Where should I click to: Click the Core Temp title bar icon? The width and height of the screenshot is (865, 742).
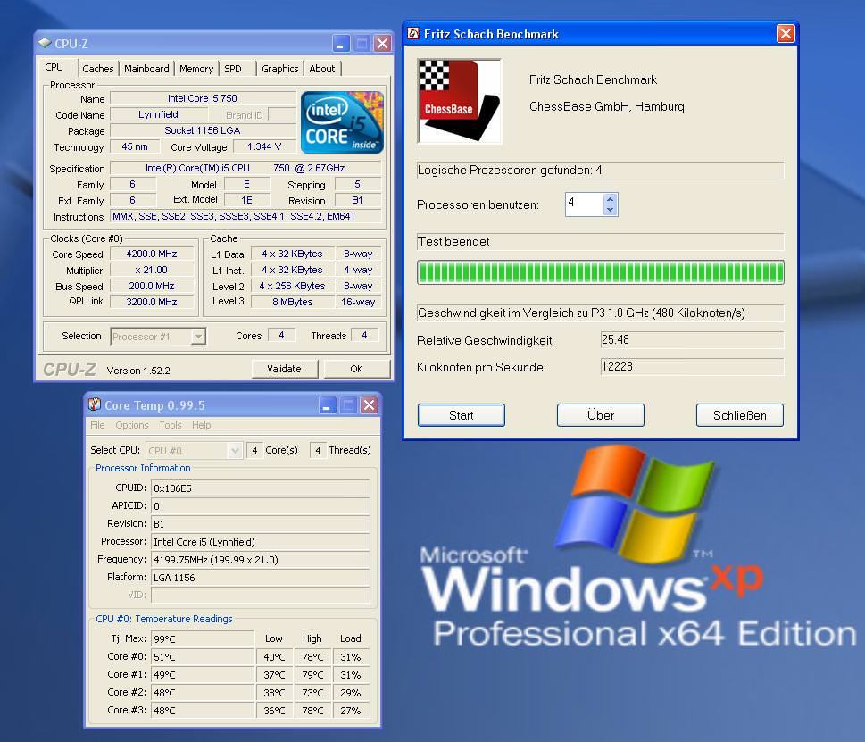(95, 405)
